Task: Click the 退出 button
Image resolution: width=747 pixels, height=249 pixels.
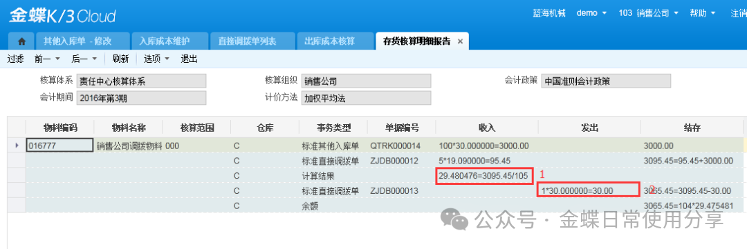Action: [x=189, y=59]
